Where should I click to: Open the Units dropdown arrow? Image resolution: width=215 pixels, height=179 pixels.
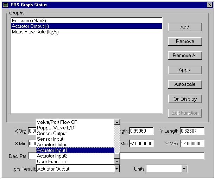click(184, 169)
